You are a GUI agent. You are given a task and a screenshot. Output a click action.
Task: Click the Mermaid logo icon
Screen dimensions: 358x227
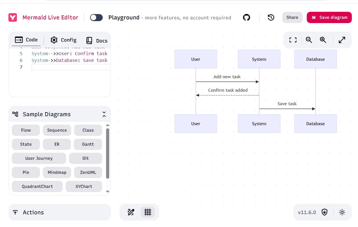(x=13, y=17)
